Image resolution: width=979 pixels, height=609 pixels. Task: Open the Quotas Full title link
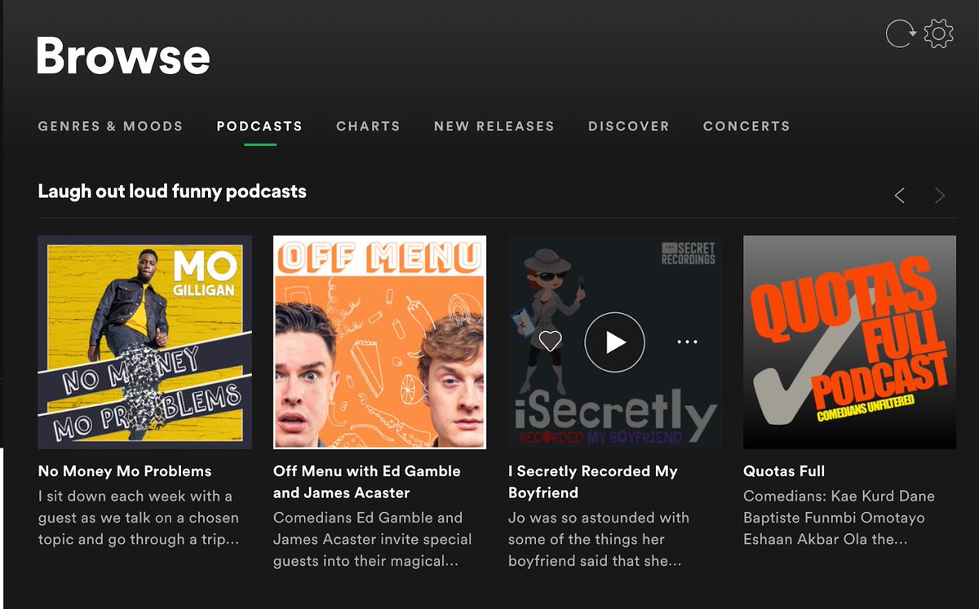(784, 471)
